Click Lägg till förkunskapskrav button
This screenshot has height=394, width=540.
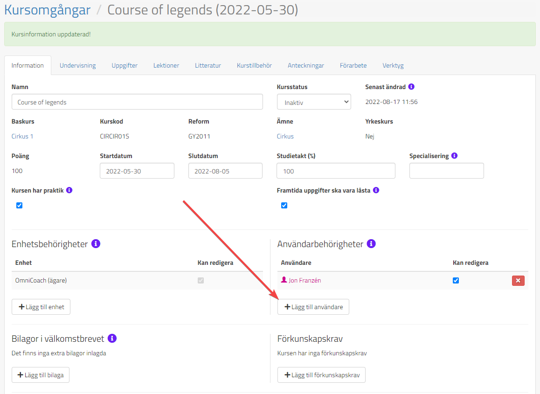click(x=321, y=375)
